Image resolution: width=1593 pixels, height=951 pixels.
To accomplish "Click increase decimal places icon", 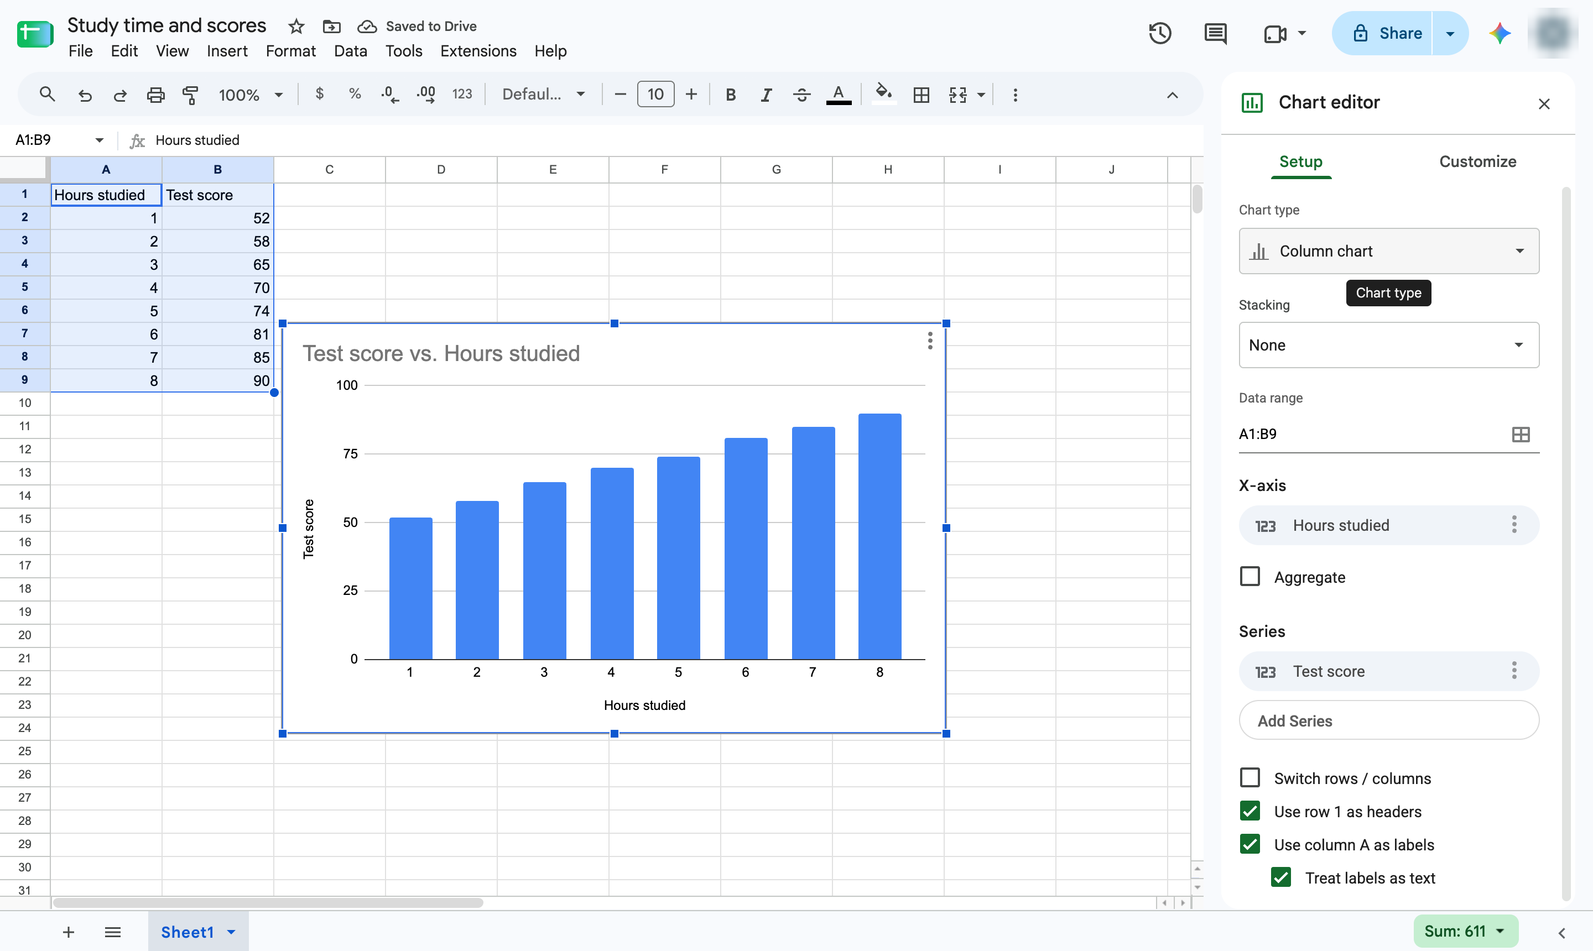I will pyautogui.click(x=426, y=95).
